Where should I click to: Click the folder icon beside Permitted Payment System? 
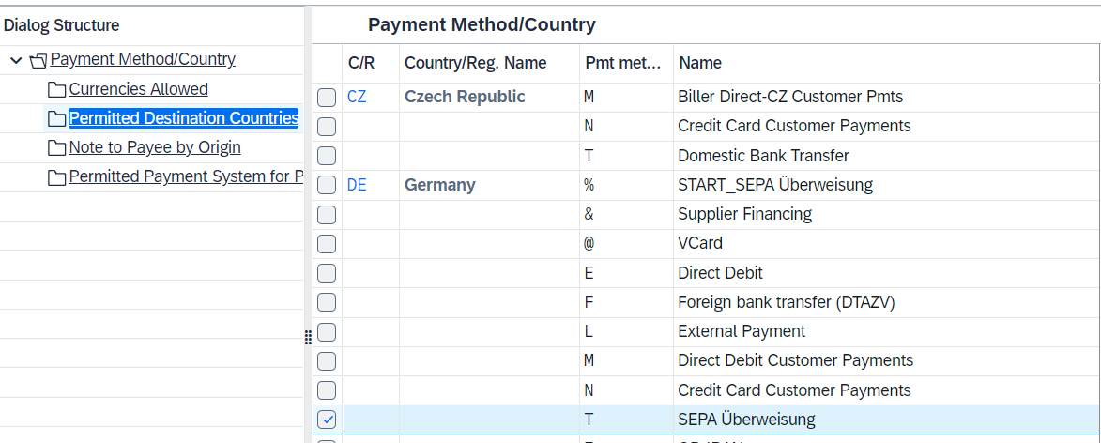coord(57,177)
